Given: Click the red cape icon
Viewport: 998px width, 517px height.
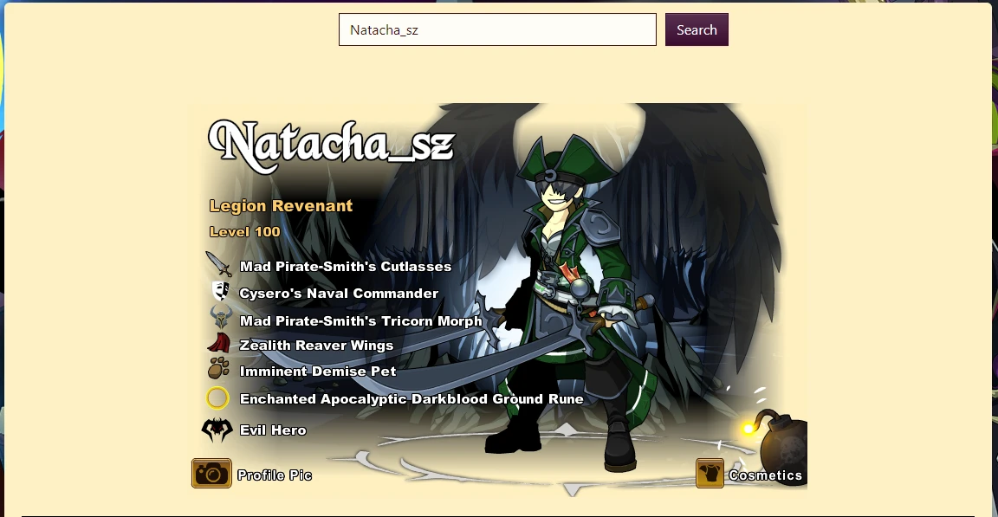Looking at the screenshot, I should 219,344.
